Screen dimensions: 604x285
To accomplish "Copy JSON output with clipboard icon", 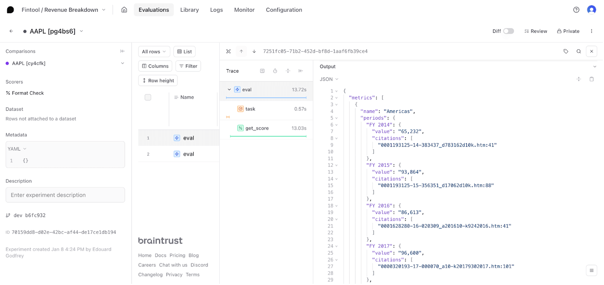I will [592, 79].
